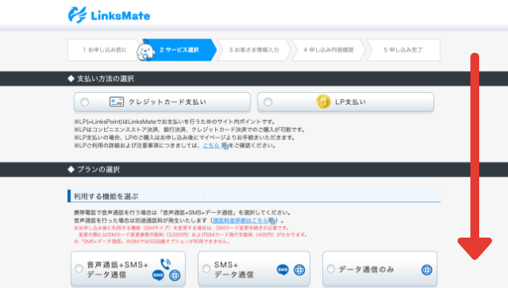
Task: Open the こちら LP details link
Action: pyautogui.click(x=211, y=146)
